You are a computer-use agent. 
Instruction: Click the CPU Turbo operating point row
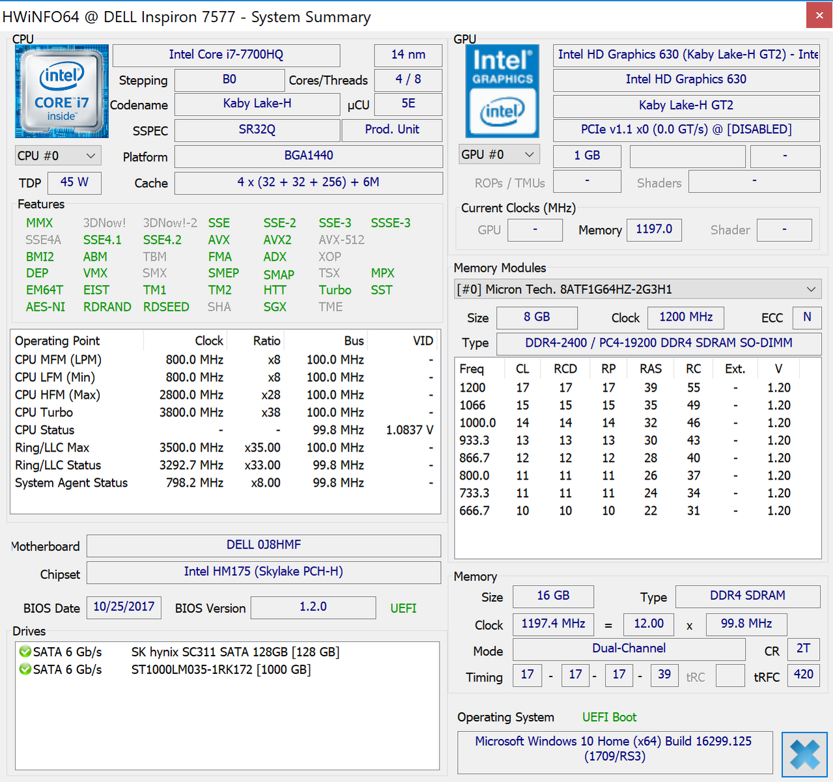pos(225,413)
